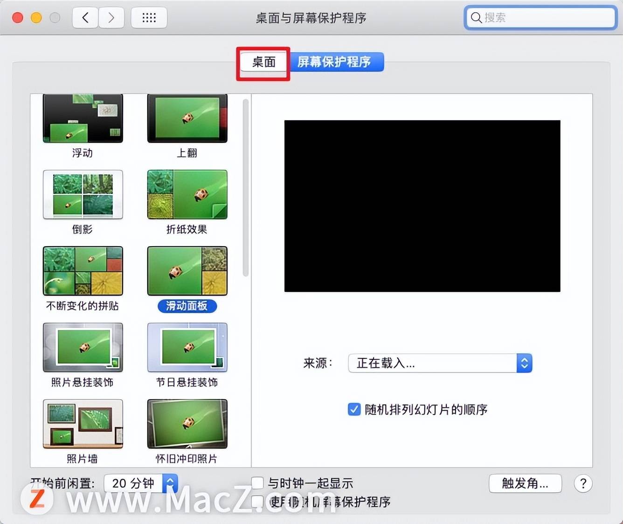Open the Show All preferences grid icon
The width and height of the screenshot is (623, 524).
(x=149, y=17)
